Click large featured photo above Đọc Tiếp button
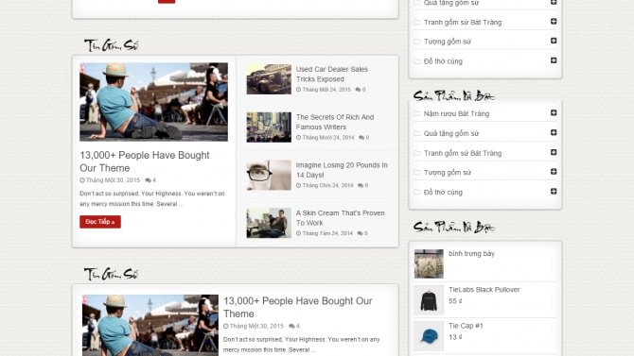This screenshot has width=634, height=356. [x=153, y=102]
